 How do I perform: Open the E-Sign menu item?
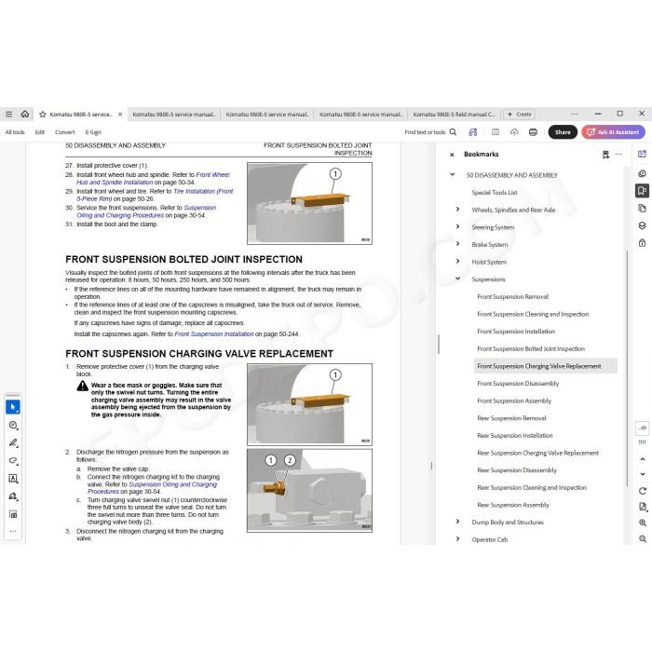(93, 132)
